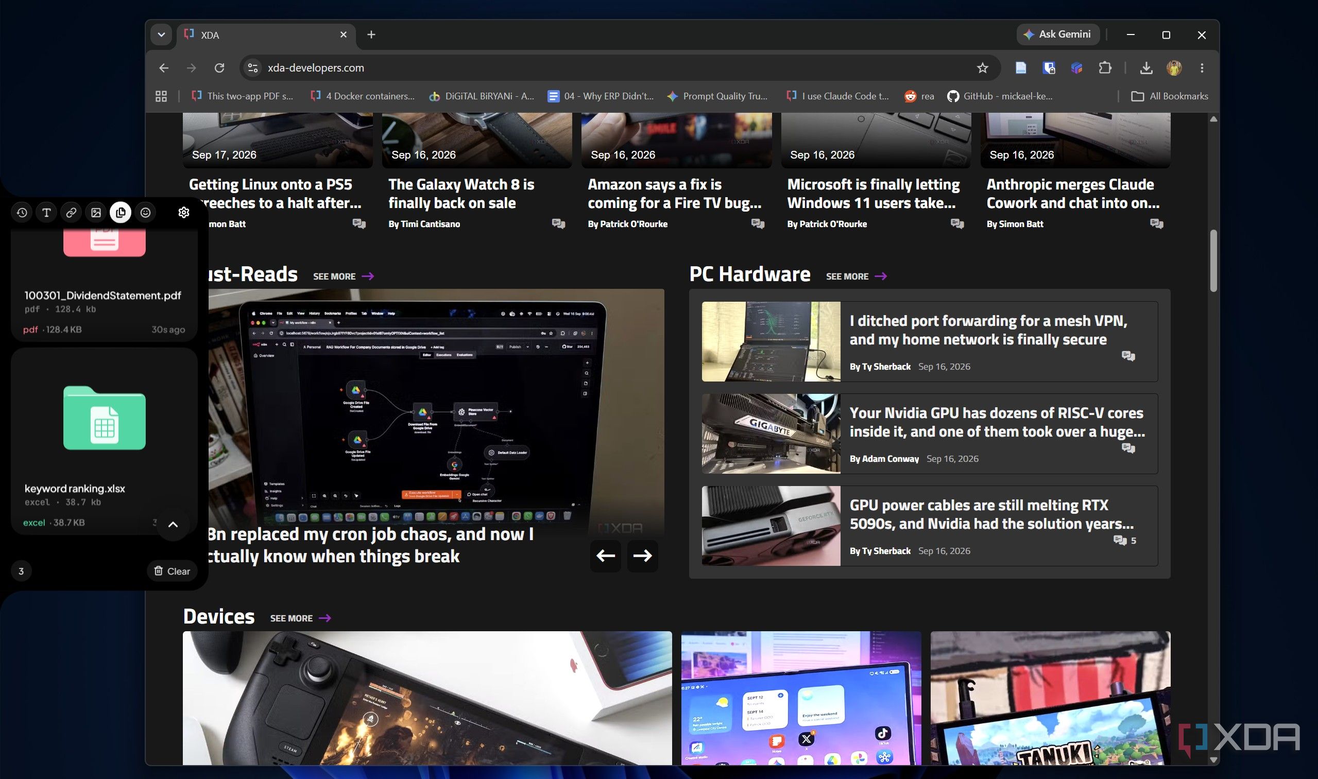The height and width of the screenshot is (779, 1318).
Task: Select the emoji smiley icon
Action: (145, 213)
